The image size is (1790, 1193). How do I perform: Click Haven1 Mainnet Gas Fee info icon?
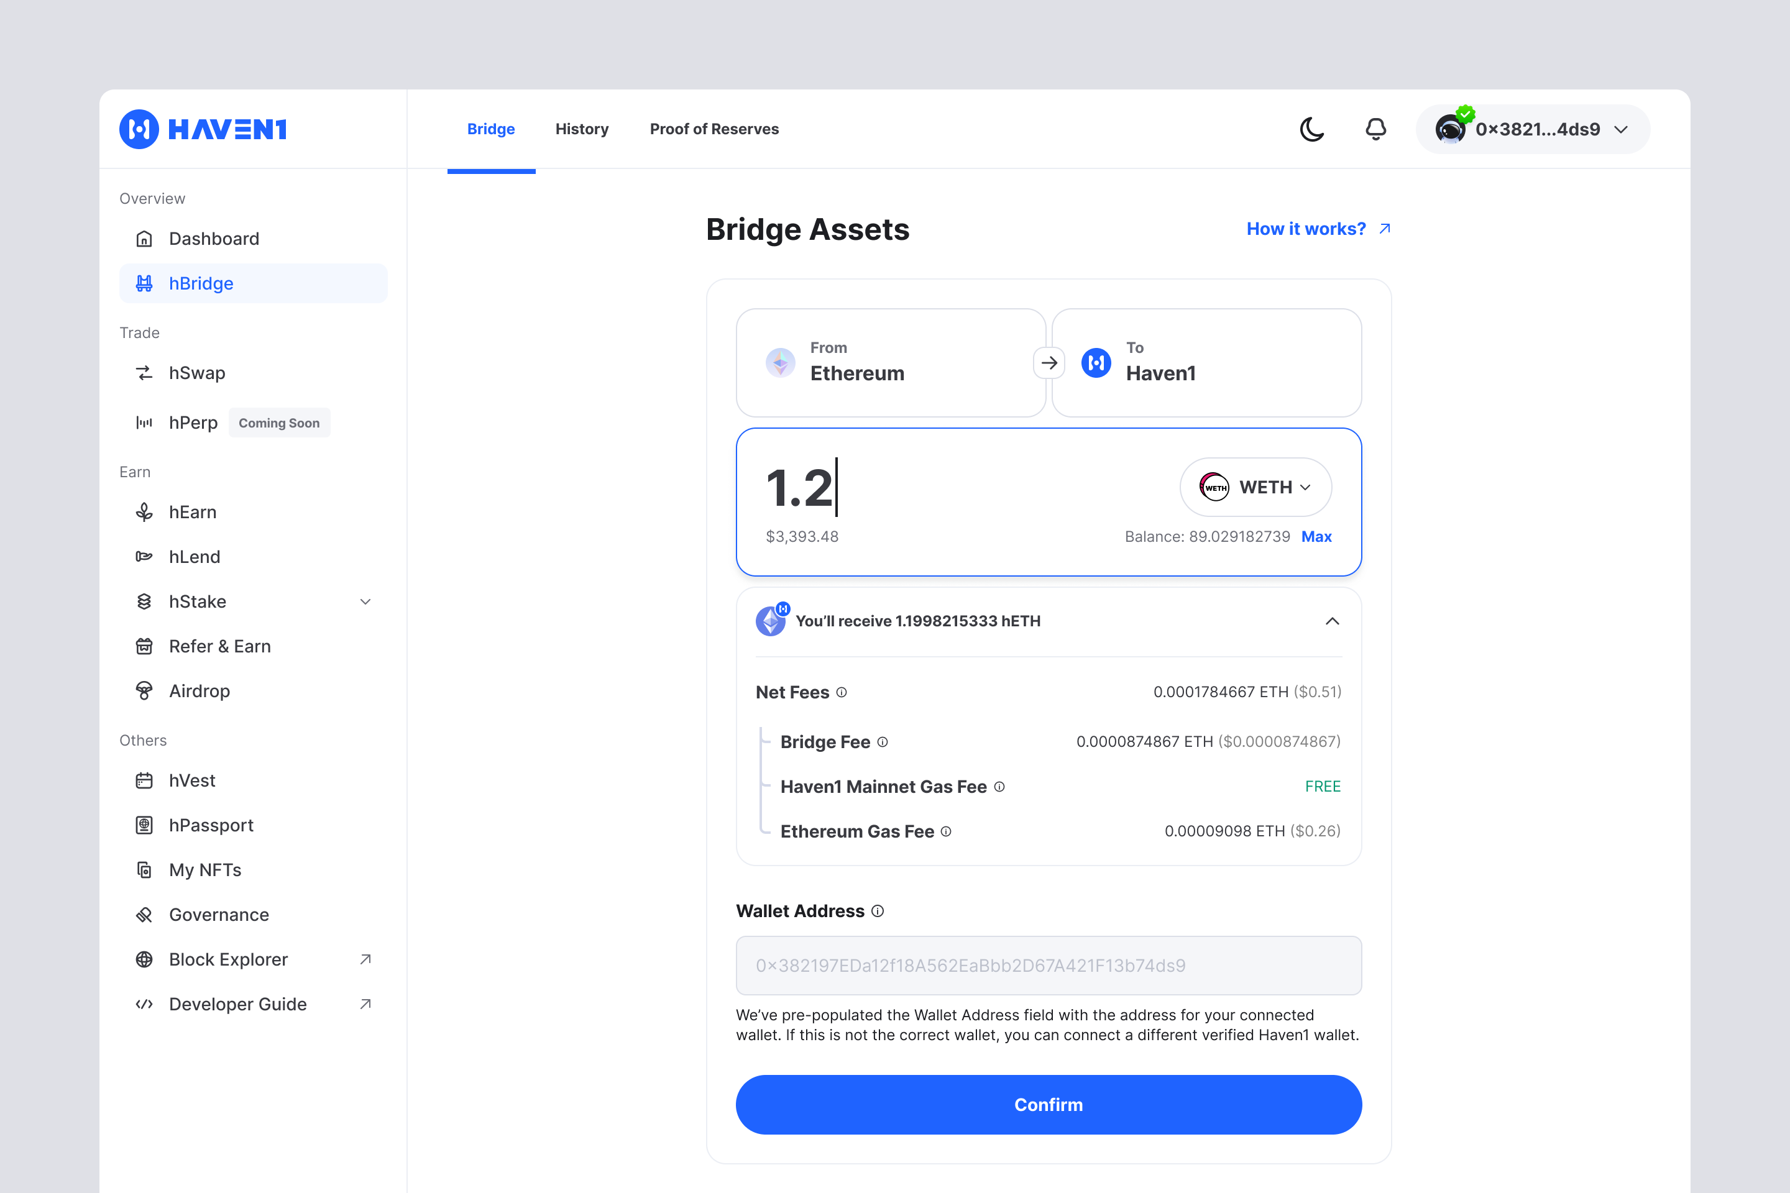pyautogui.click(x=999, y=787)
